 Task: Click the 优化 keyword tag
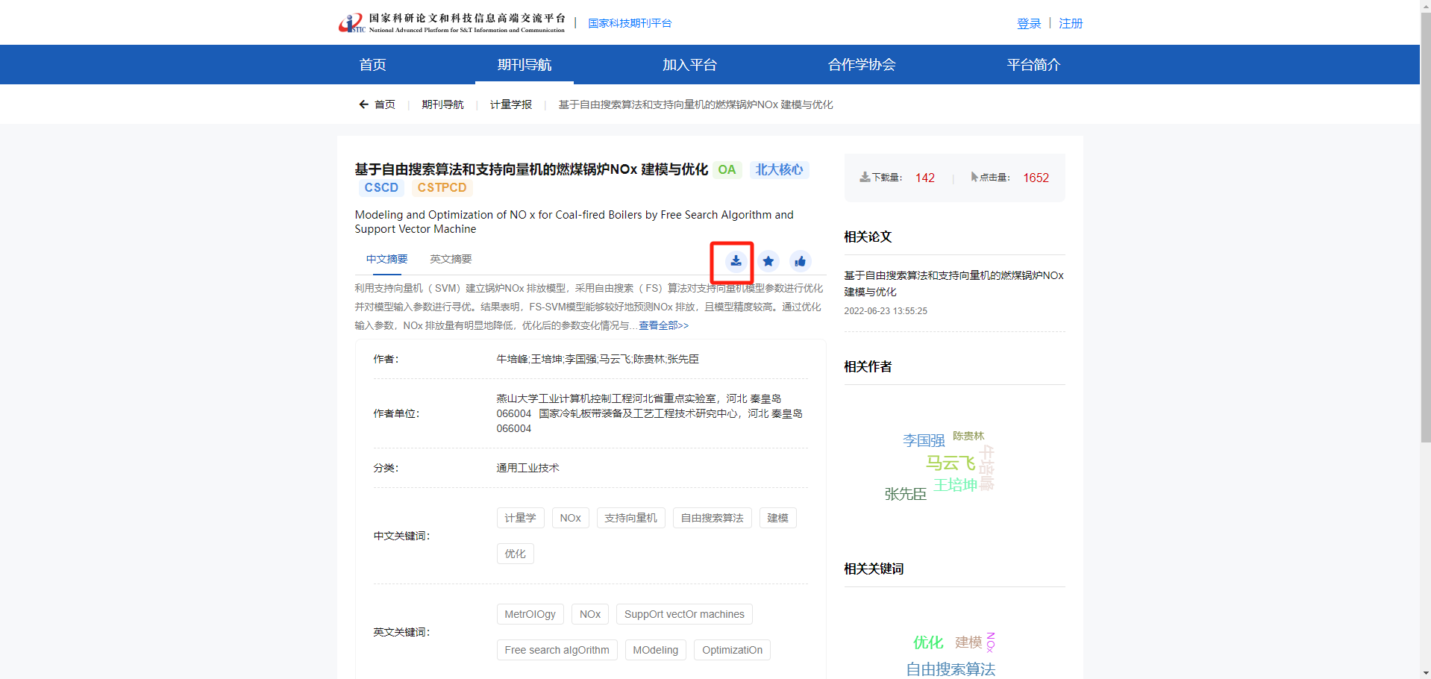click(x=516, y=554)
